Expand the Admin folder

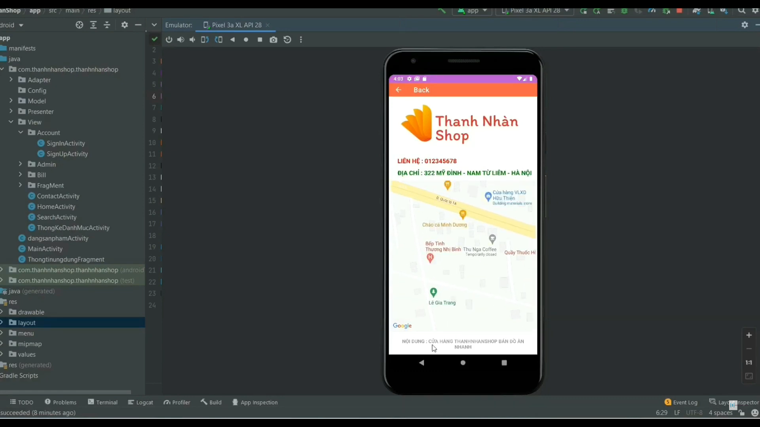pyautogui.click(x=21, y=164)
